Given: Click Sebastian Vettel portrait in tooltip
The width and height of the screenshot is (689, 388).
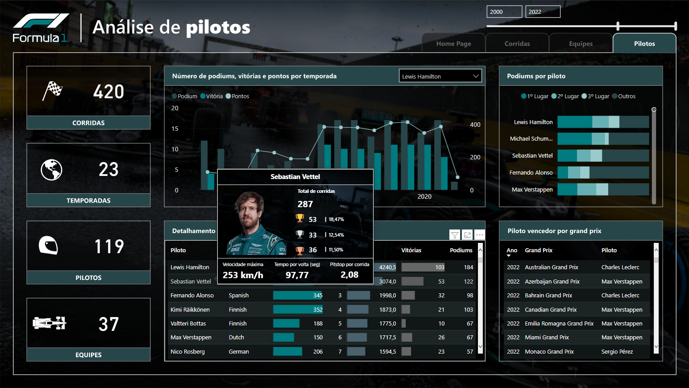Looking at the screenshot, I should tap(255, 223).
